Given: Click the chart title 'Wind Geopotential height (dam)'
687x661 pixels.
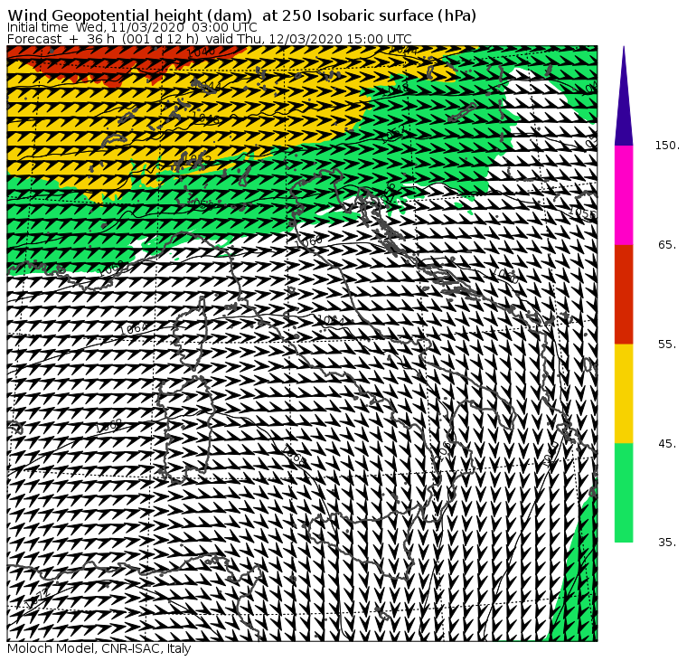Looking at the screenshot, I should click(x=129, y=15).
